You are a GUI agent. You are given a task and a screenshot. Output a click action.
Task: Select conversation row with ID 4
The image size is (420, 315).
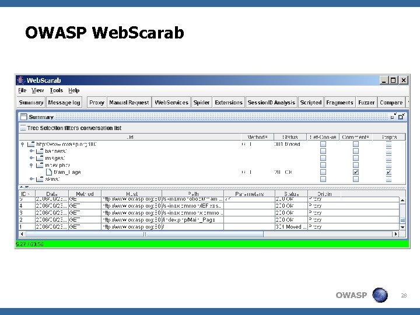click(209, 206)
